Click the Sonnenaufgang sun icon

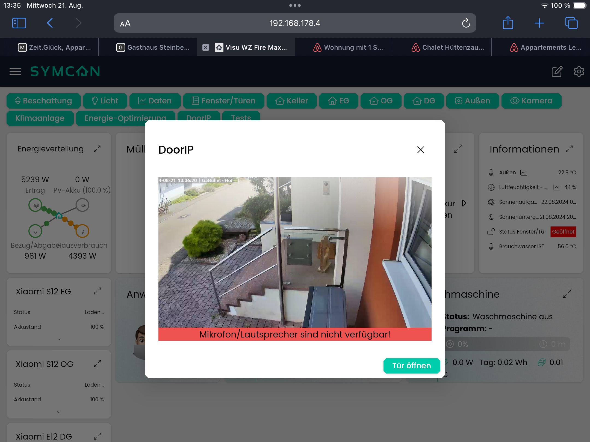pos(491,202)
